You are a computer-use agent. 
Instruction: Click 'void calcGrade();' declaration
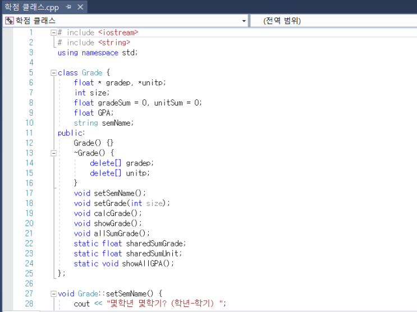coord(108,213)
